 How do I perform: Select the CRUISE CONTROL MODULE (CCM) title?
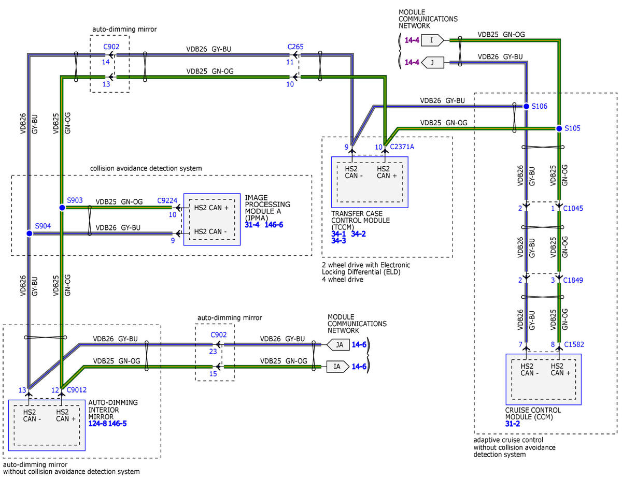pos(533,413)
